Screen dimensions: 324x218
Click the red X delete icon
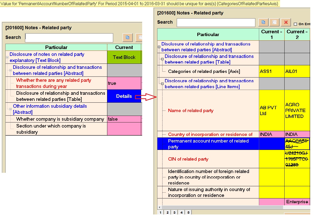tap(286, 22)
